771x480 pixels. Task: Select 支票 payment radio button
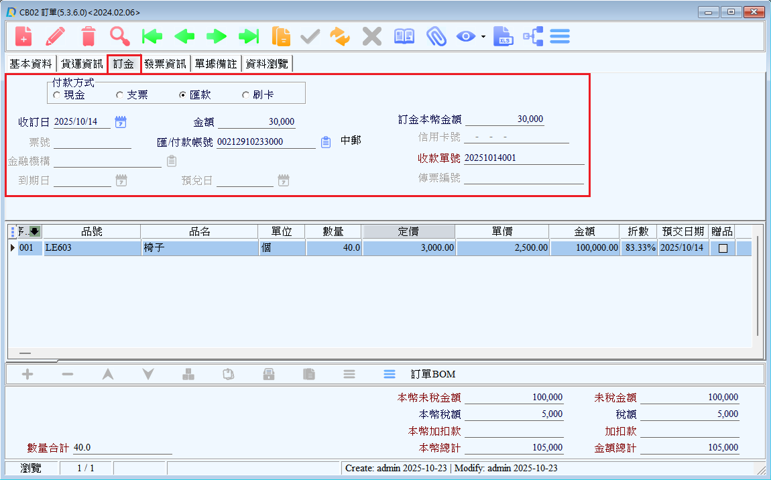[x=119, y=95]
